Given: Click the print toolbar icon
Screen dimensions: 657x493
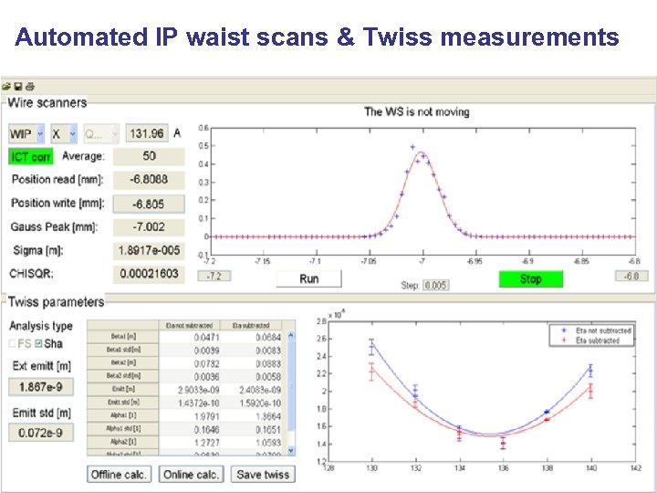Looking at the screenshot, I should [x=30, y=87].
